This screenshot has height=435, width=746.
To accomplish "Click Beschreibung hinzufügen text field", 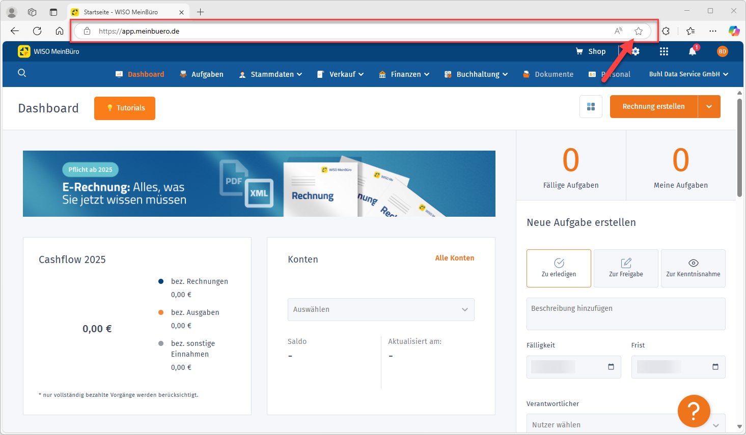I will [x=626, y=314].
